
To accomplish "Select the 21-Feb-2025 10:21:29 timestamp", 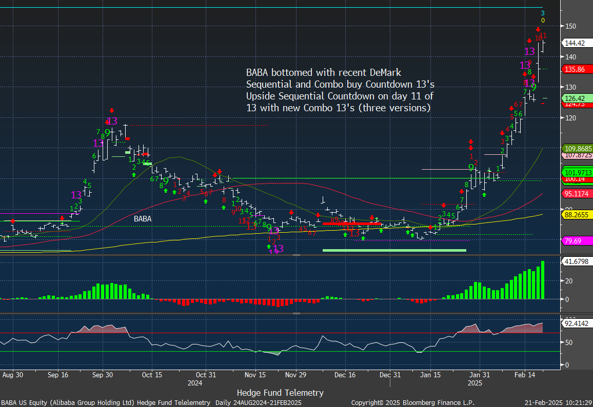I will (558, 403).
